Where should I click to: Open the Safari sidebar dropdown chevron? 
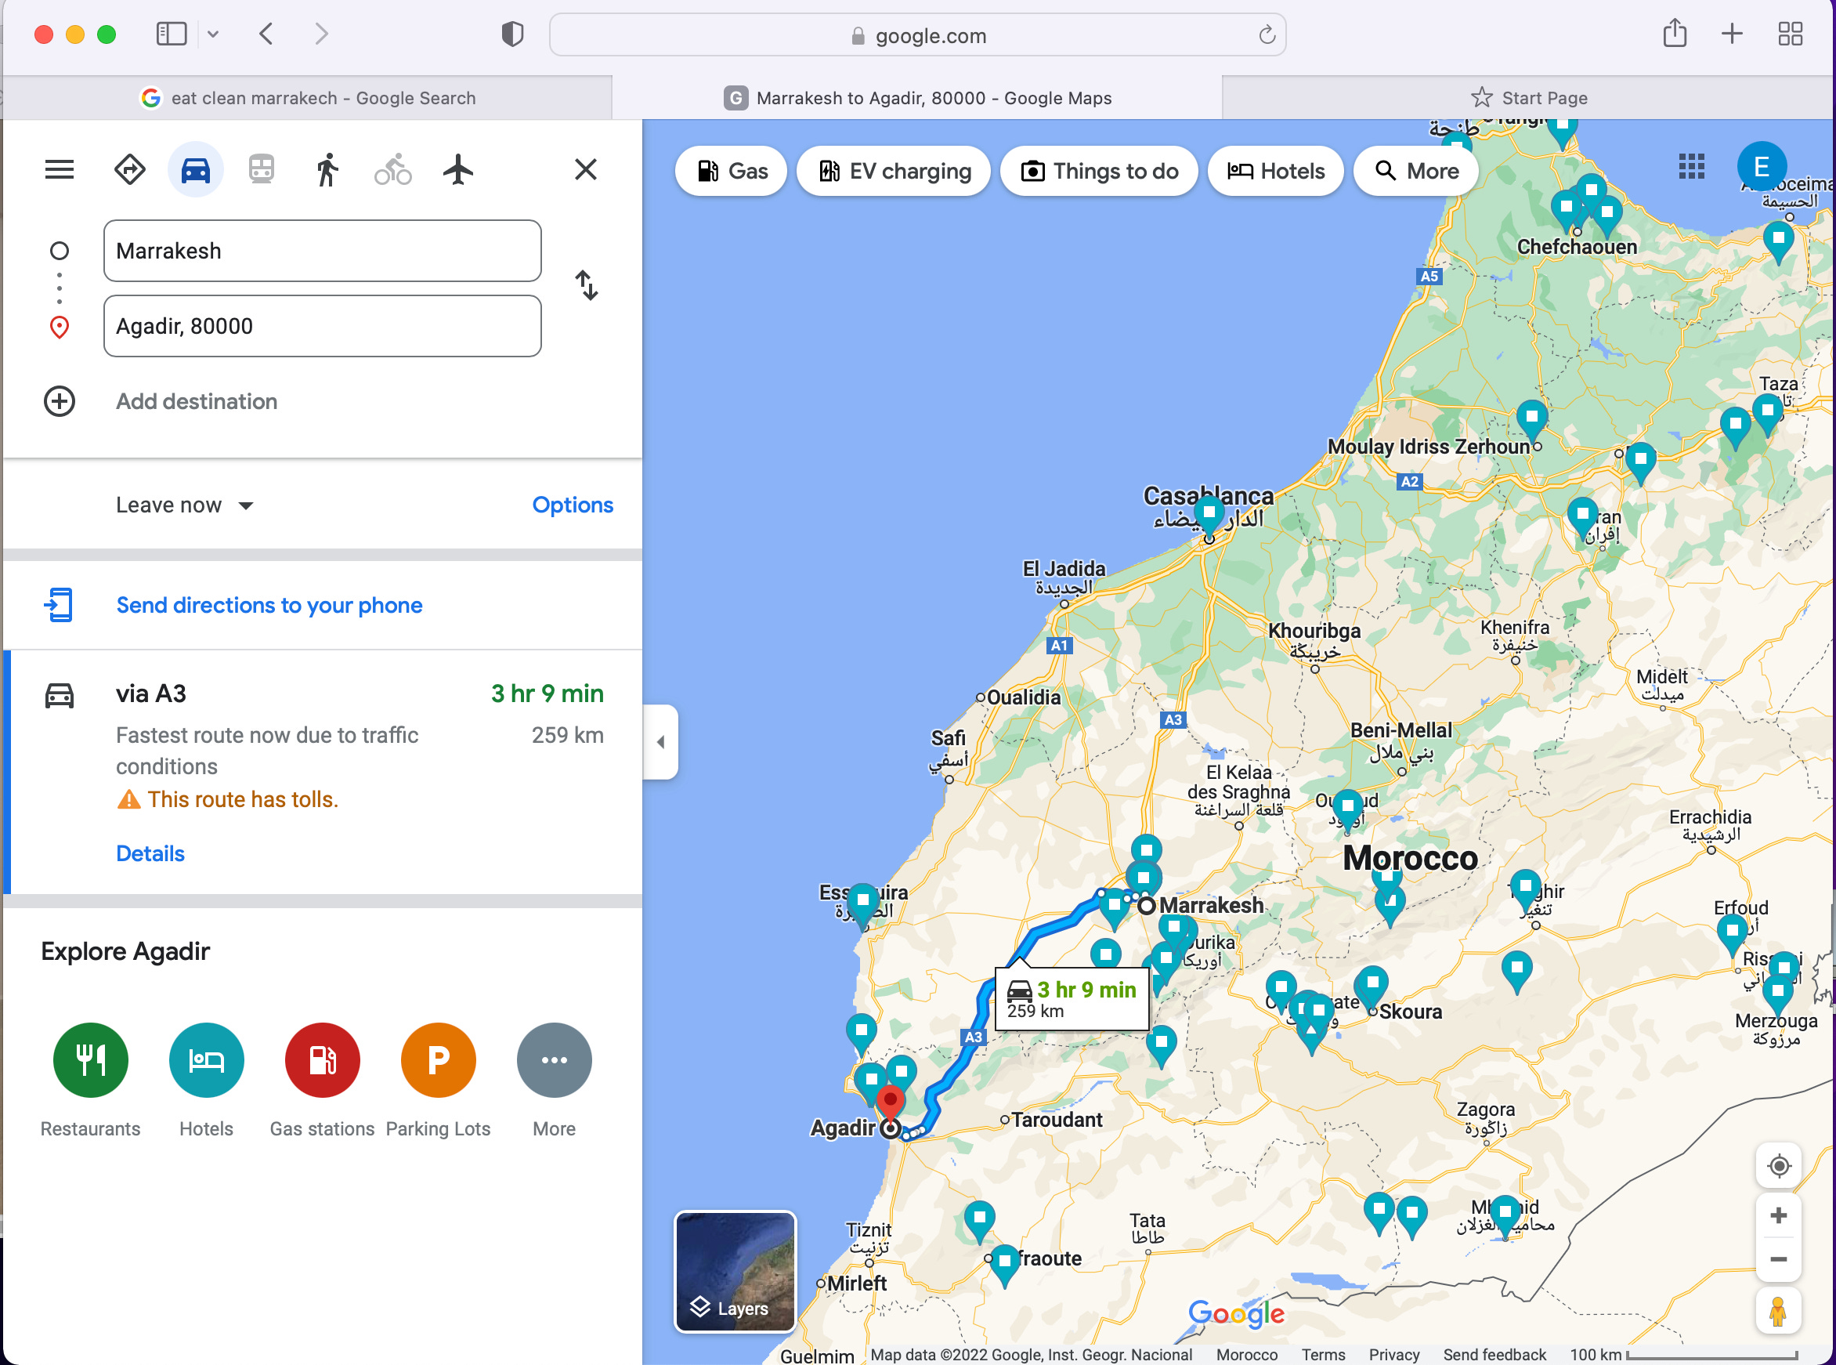tap(213, 34)
